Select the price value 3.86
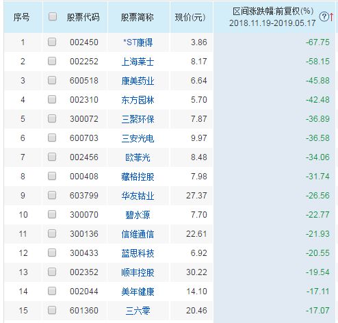Viewport: 338px width, 323px height. [x=199, y=42]
